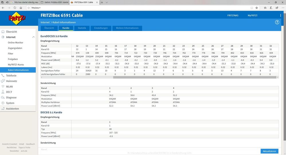Open the Tipps & Tricks link

click(24, 148)
